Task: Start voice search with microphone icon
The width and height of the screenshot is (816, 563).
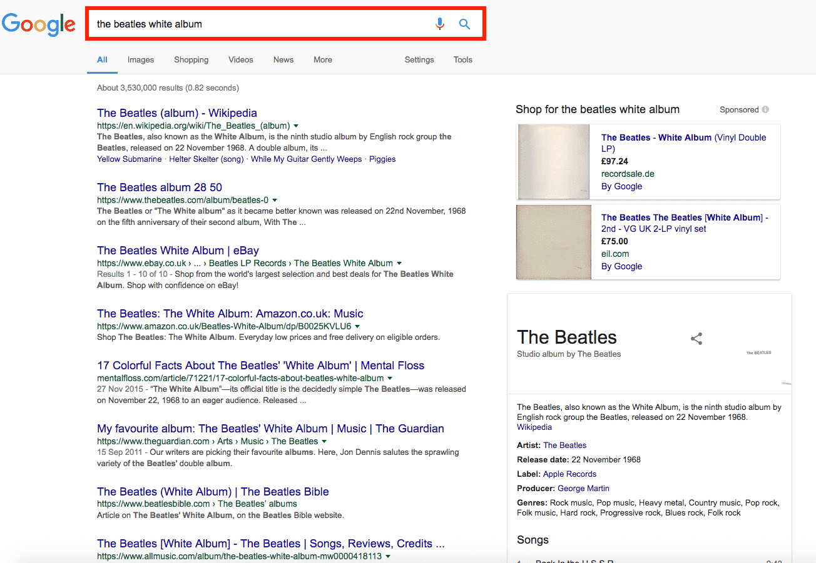Action: [440, 24]
